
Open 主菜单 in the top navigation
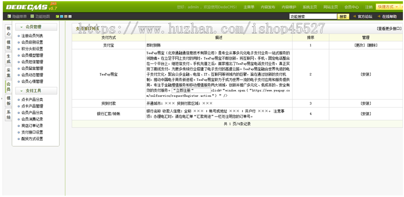pyautogui.click(x=248, y=7)
